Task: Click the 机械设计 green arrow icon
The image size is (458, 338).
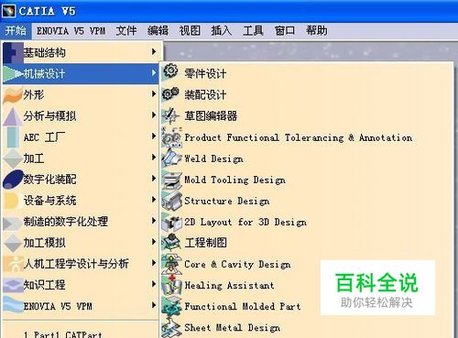Action: click(13, 73)
